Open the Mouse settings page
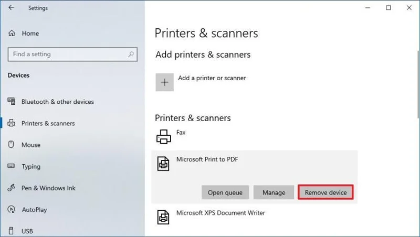420x237 pixels. 31,145
